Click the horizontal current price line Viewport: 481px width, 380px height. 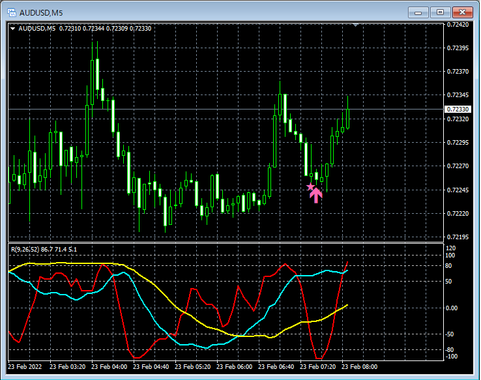226,110
